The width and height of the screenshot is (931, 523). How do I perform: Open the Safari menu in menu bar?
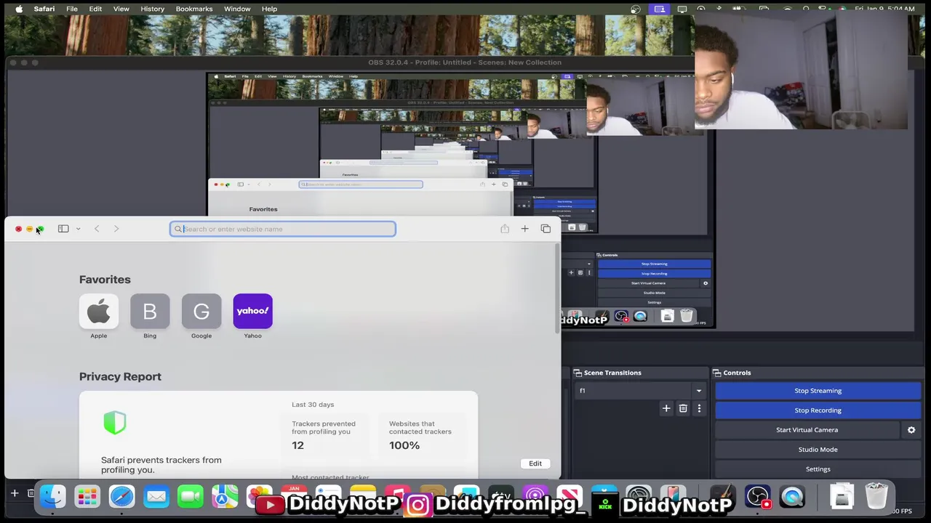pos(44,9)
